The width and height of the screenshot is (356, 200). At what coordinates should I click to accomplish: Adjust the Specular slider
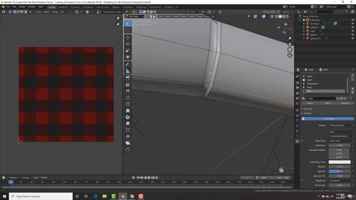339,171
